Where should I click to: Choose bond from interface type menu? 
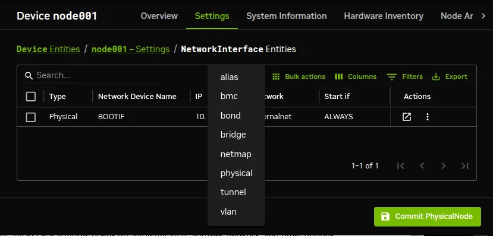(237, 116)
